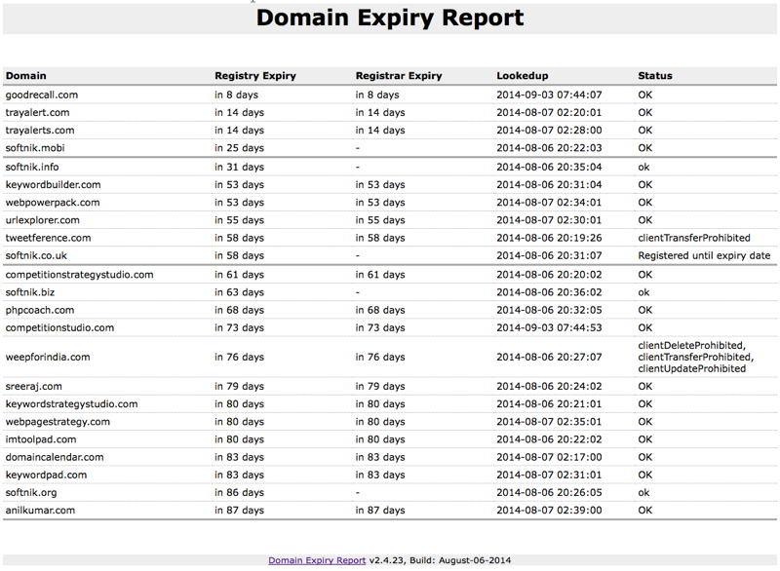This screenshot has width=780, height=571.
Task: Click competitionstrategystudio.com registrar expiry 'in 61 days'
Action: (380, 275)
